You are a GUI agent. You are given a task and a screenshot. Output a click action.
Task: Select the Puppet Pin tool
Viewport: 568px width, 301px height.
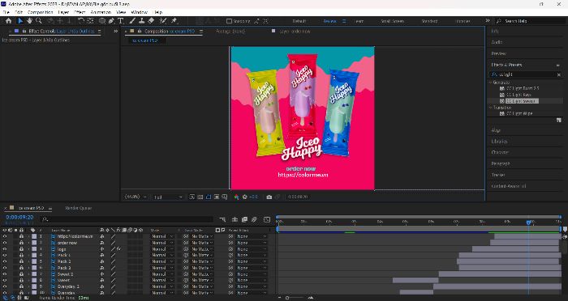(174, 21)
